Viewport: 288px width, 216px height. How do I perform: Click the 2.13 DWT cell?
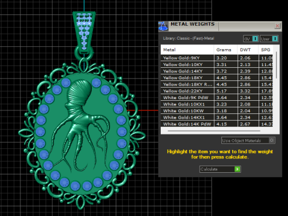(248, 65)
